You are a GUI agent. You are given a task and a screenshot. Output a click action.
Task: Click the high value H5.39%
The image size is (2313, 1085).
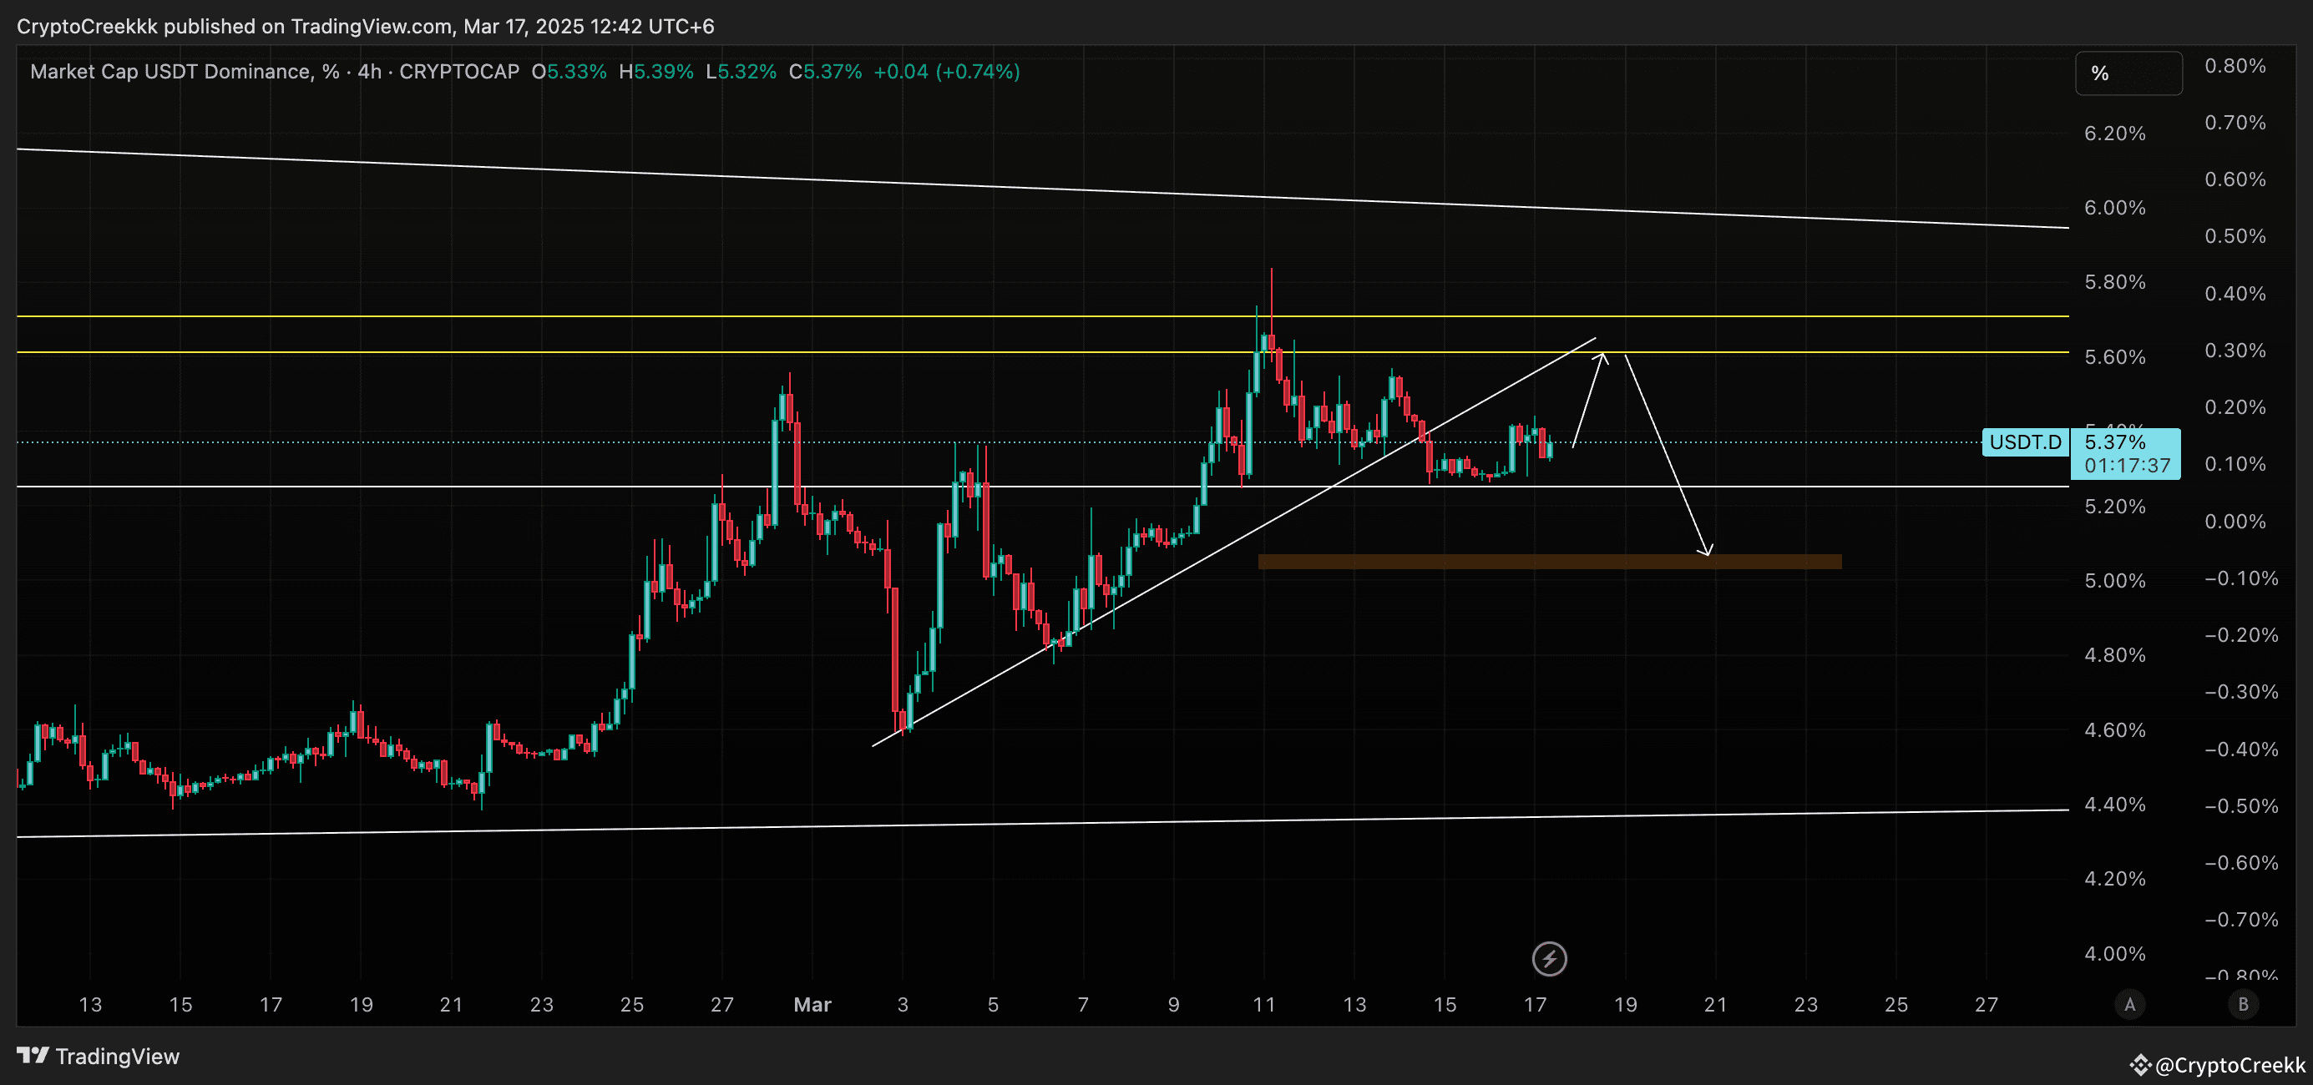655,72
